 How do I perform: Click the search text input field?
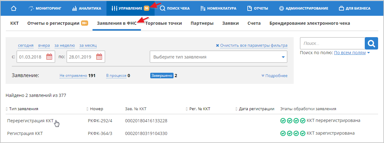coord(332,44)
